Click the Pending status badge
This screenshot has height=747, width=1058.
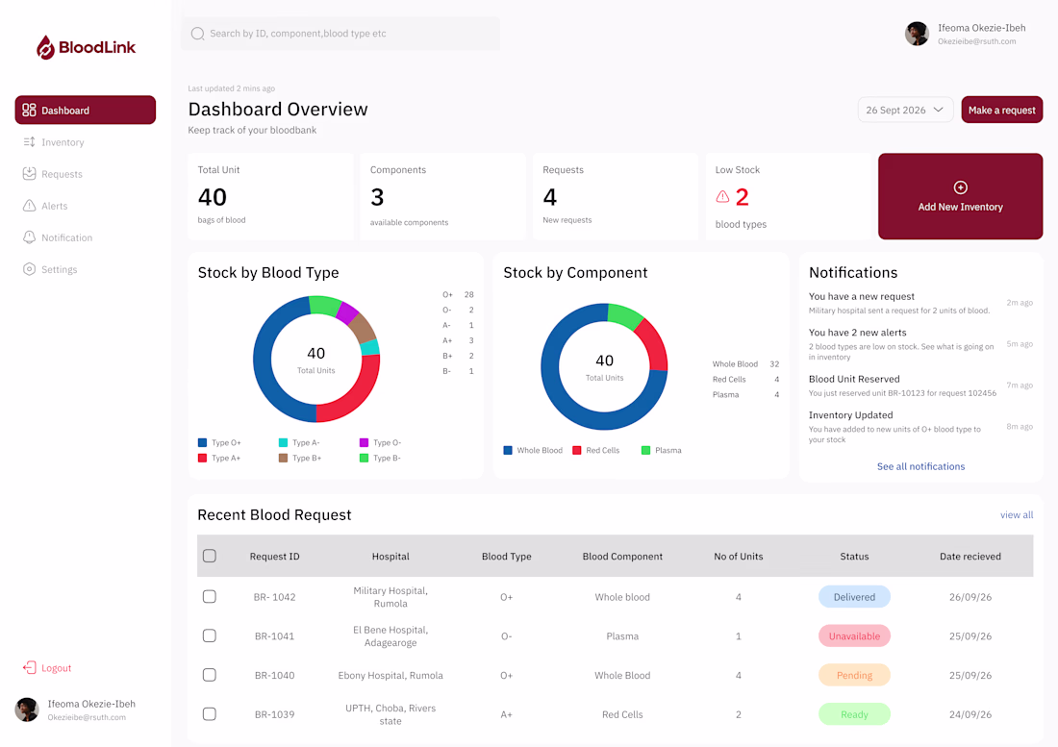(x=854, y=675)
